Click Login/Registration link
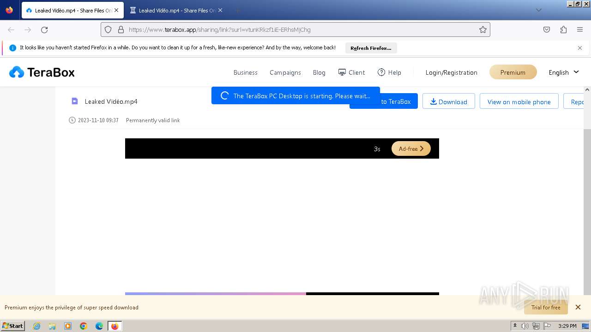Screen dimensions: 591x332 click(x=452, y=72)
